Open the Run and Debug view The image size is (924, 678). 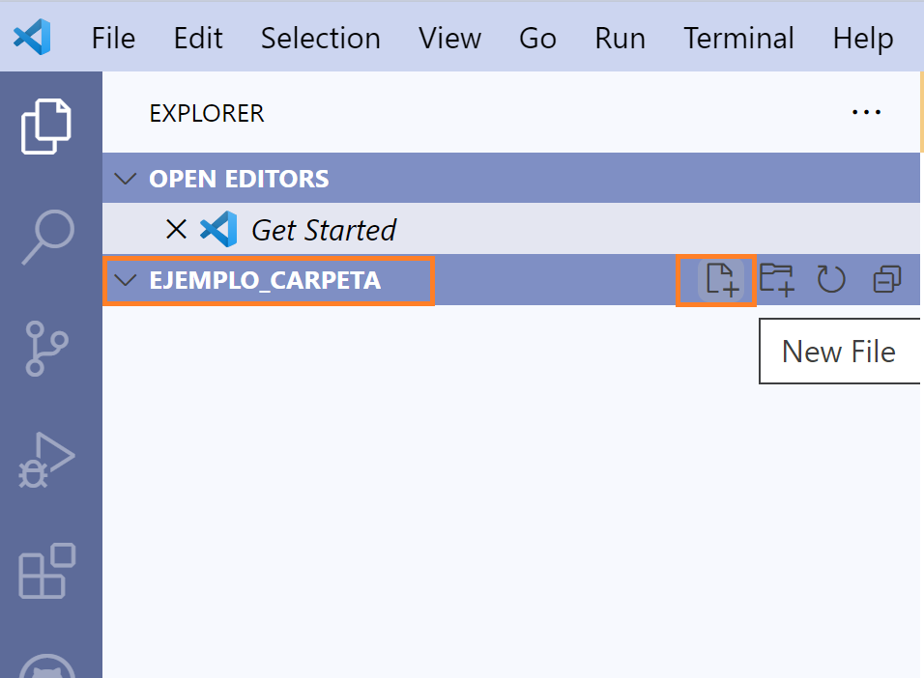[46, 460]
